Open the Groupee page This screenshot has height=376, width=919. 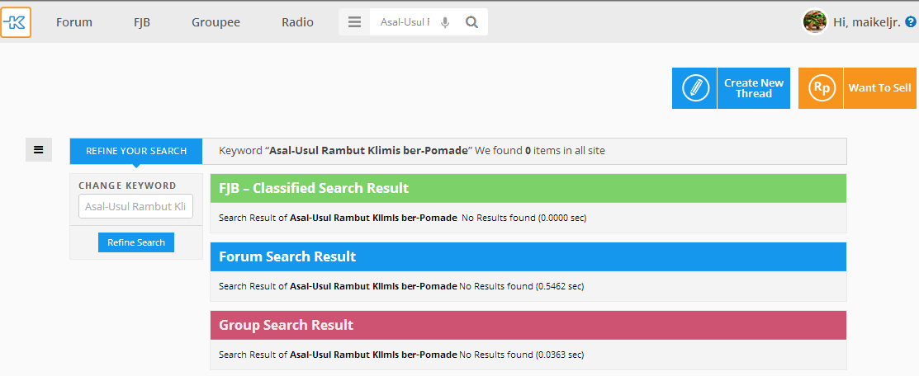(216, 22)
